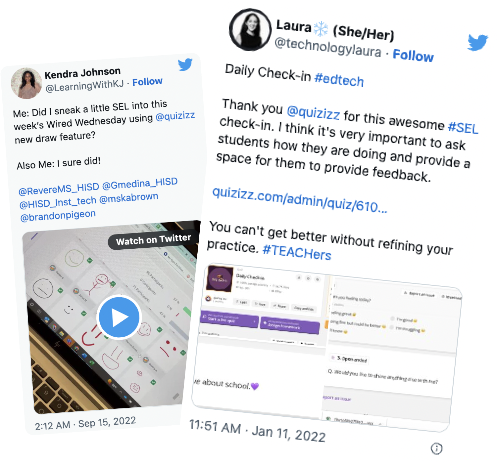Play the video in Kendra's tweet
This screenshot has height=464, width=498.
pyautogui.click(x=119, y=317)
